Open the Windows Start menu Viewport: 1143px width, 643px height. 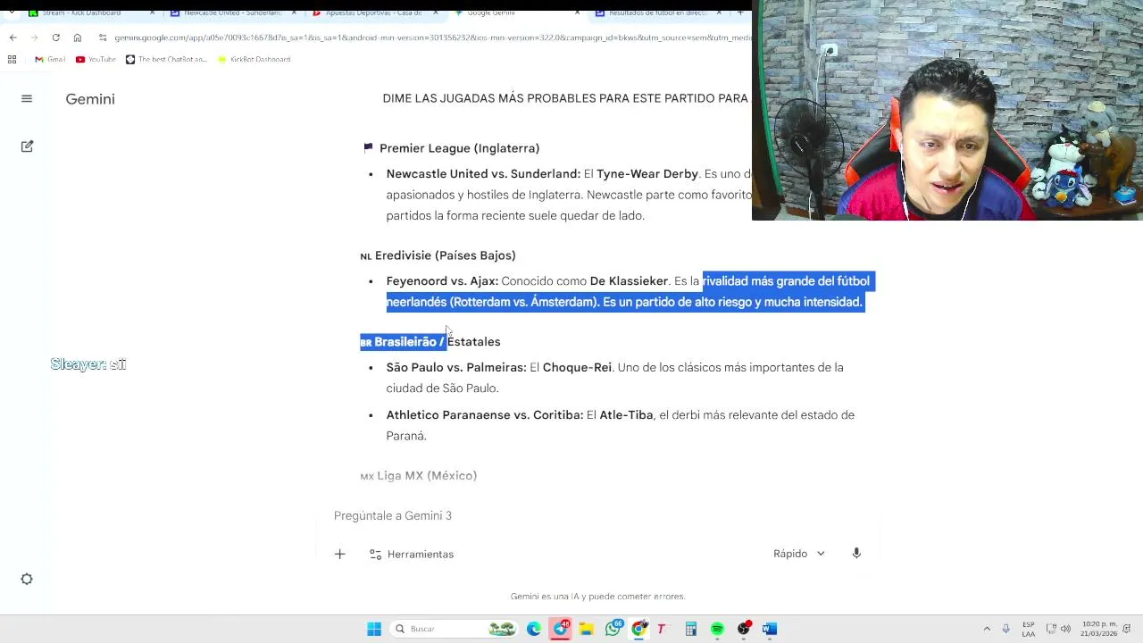pos(374,629)
